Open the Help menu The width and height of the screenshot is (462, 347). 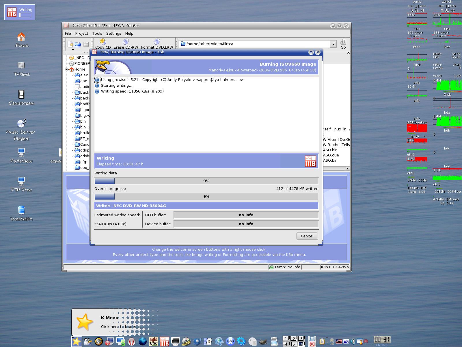[x=129, y=34]
